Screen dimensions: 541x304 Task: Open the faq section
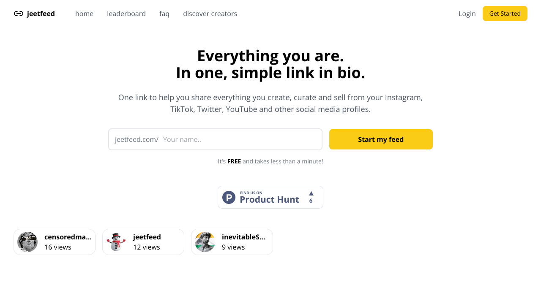pos(164,14)
